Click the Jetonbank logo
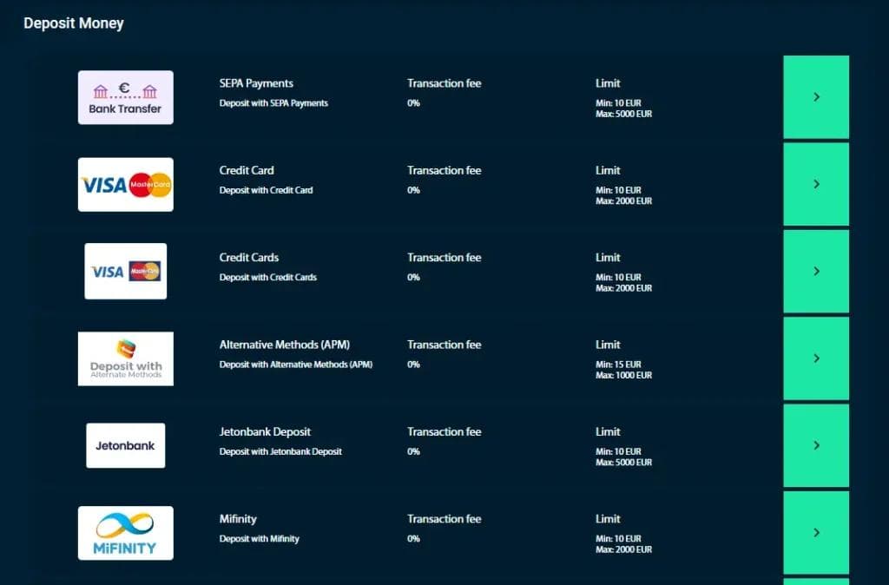 (x=125, y=445)
